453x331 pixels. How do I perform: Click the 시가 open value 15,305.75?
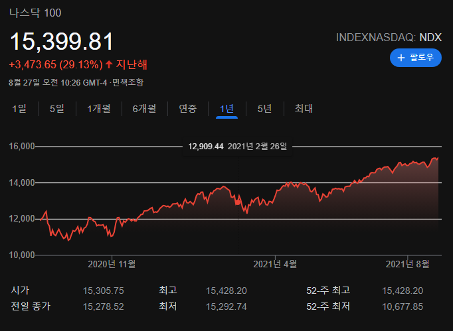coord(104,291)
